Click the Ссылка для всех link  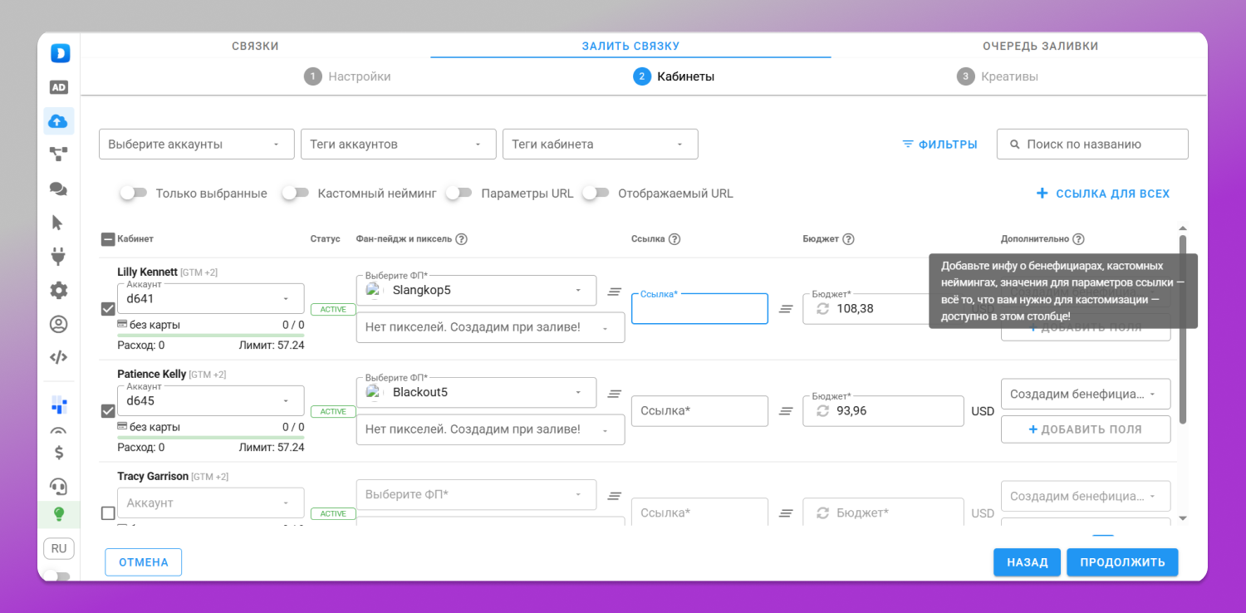(1103, 194)
